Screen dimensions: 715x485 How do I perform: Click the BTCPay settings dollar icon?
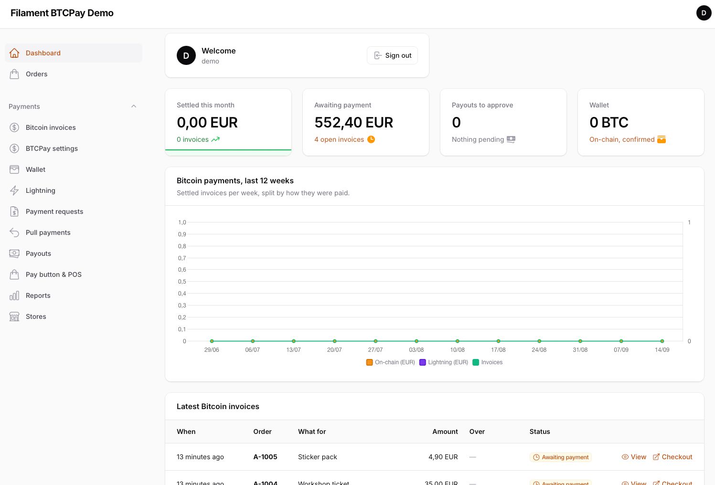14,148
